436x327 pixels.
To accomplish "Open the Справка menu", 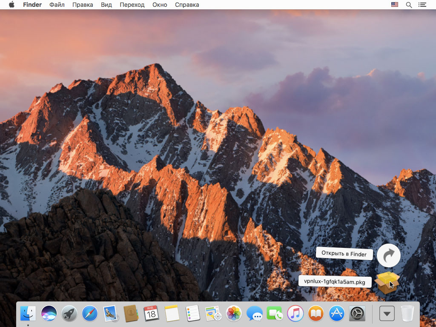I will point(187,5).
